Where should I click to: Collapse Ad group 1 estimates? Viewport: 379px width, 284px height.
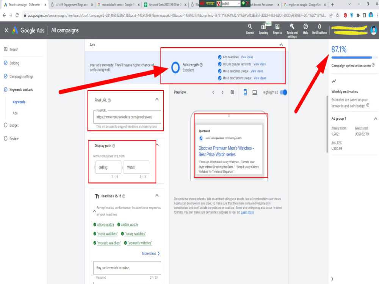375,119
